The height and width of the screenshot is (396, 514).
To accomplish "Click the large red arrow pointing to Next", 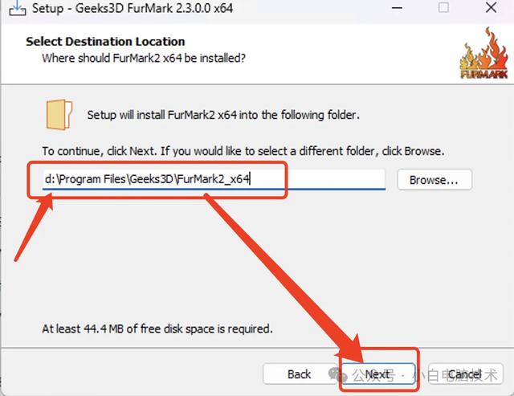I will click(x=284, y=277).
